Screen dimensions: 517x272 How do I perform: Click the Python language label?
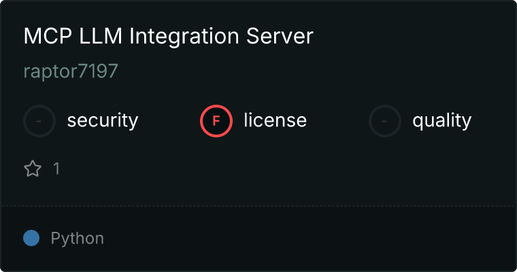point(77,239)
